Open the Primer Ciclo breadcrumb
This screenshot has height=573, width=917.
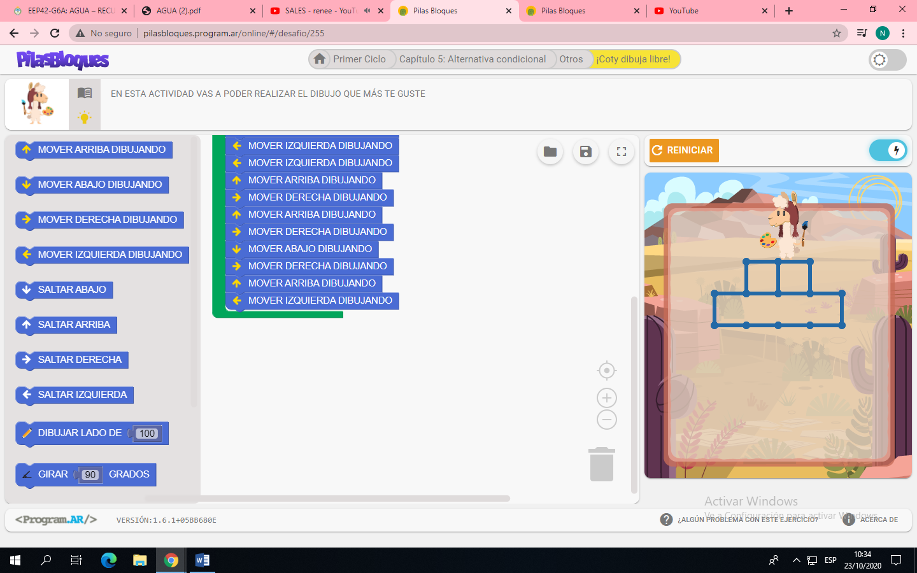[x=359, y=59]
